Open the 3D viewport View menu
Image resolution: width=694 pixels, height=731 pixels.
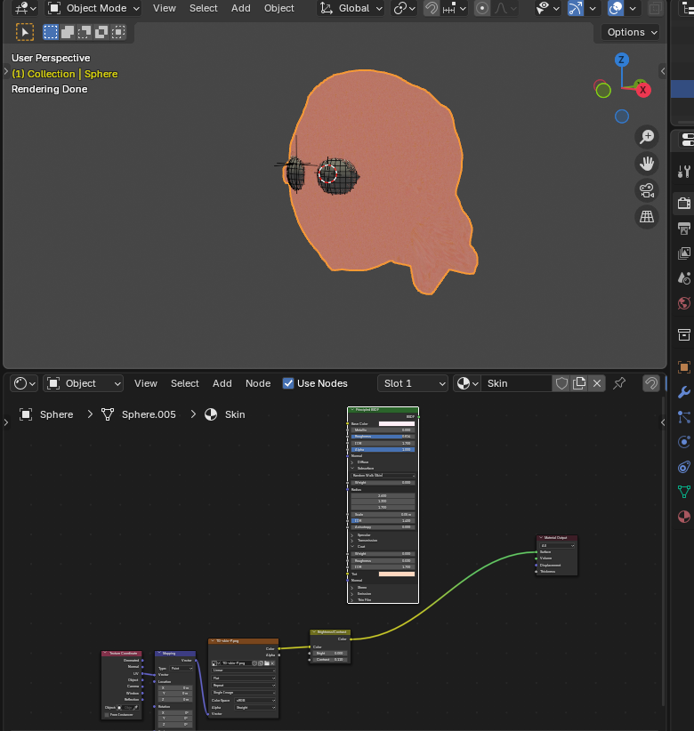pos(165,8)
